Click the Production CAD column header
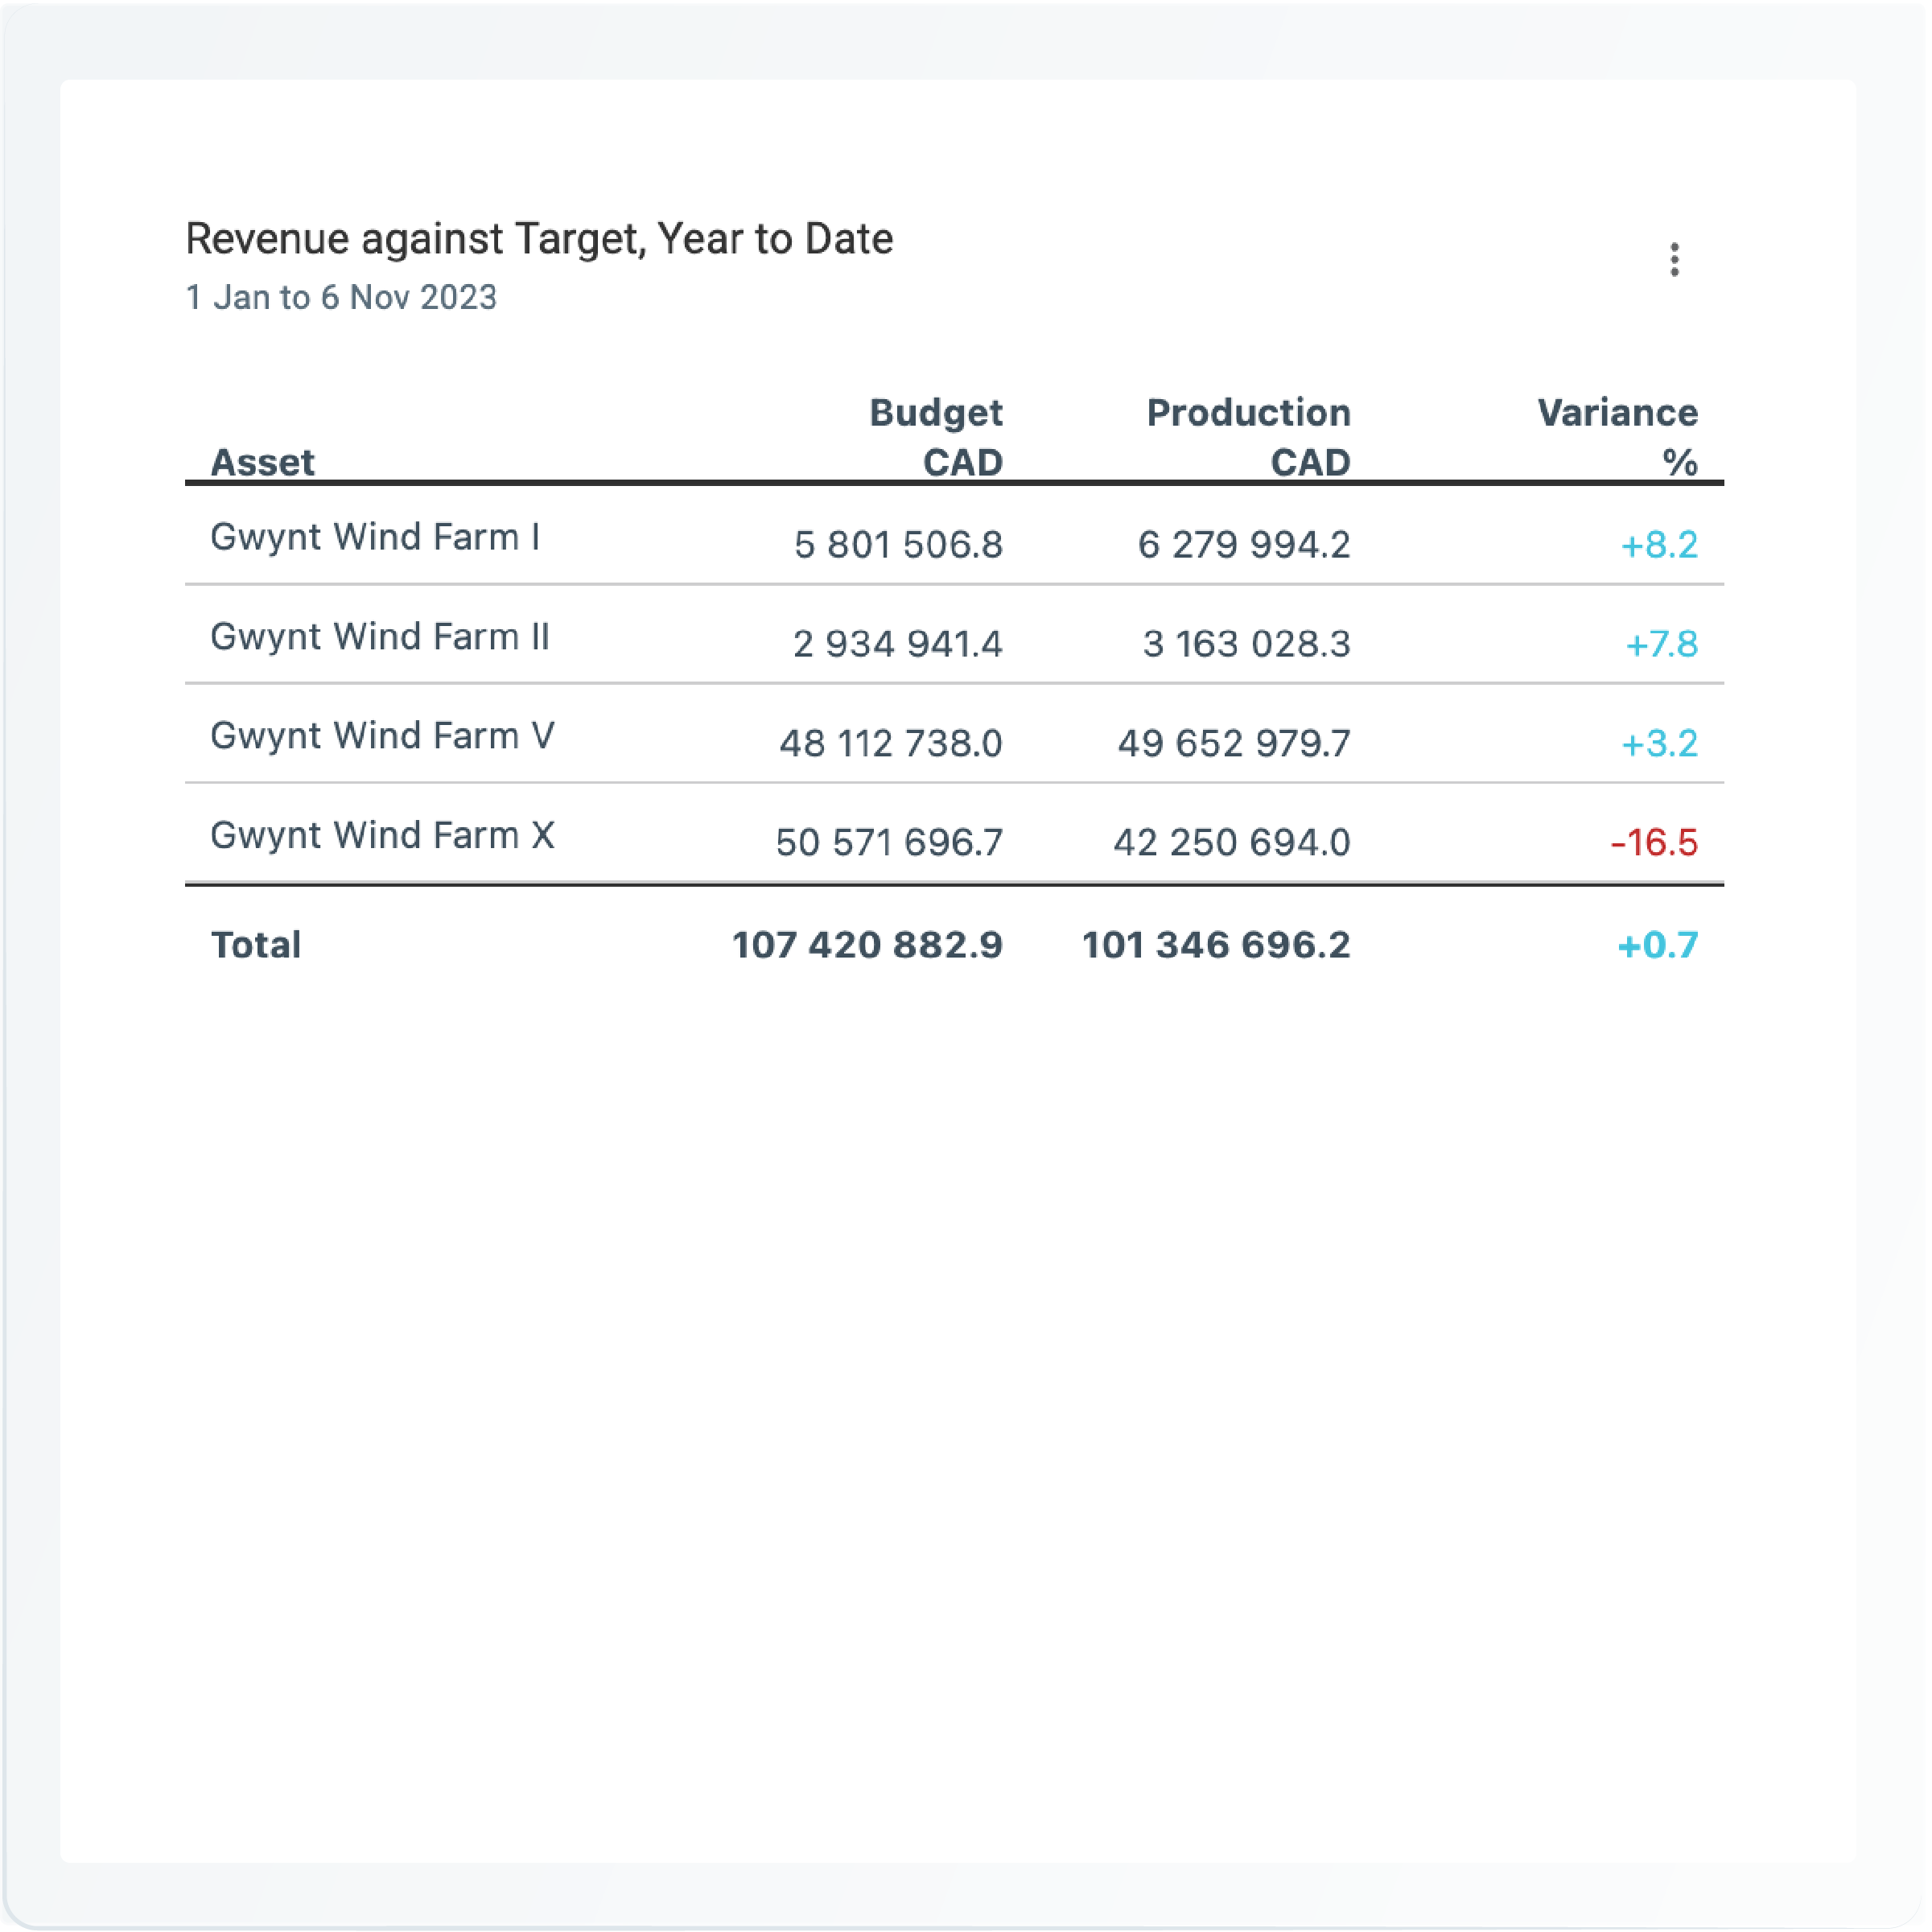 (x=1249, y=437)
